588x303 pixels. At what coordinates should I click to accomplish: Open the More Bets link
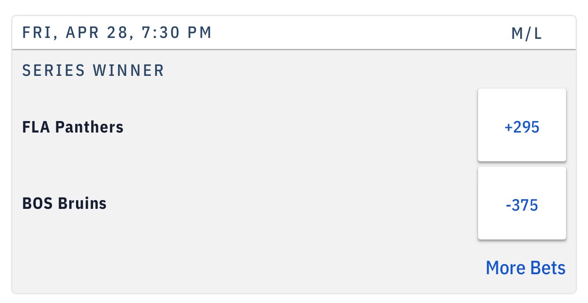525,268
